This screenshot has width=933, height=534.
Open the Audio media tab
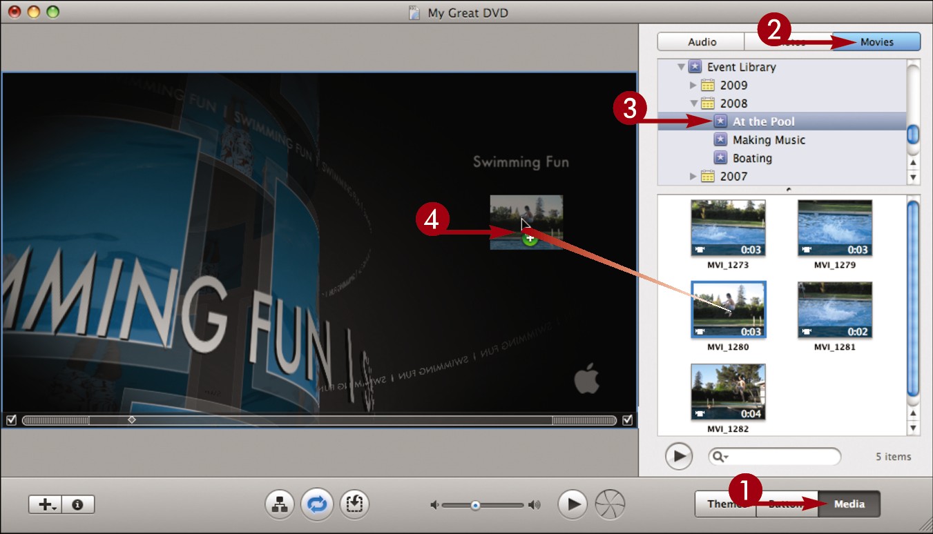702,42
